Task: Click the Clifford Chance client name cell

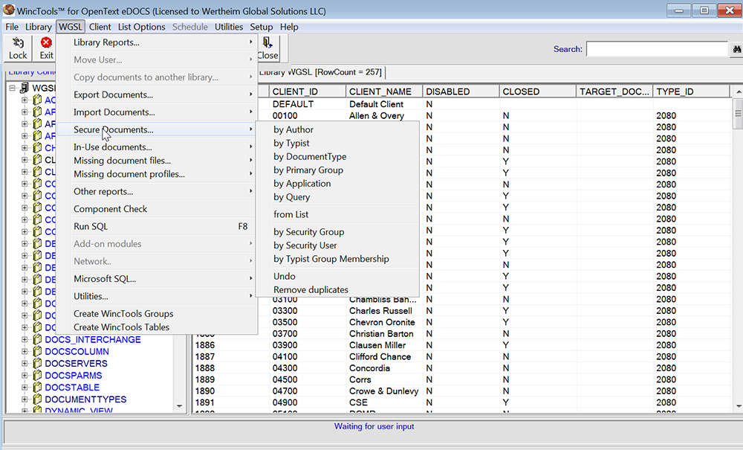Action: [384, 356]
